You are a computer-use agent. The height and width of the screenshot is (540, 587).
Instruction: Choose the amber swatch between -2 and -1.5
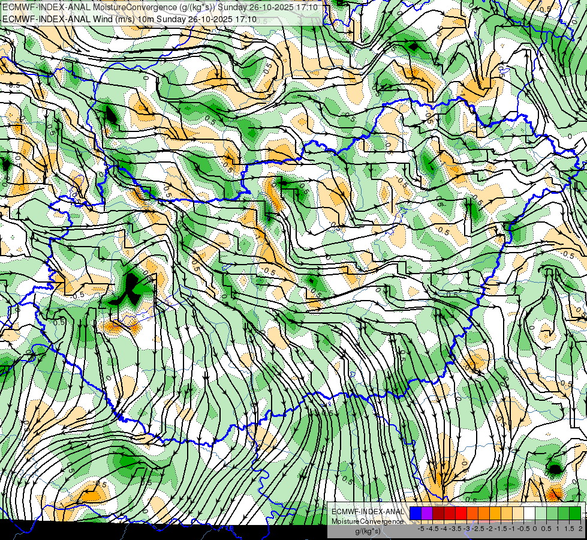coord(495,514)
